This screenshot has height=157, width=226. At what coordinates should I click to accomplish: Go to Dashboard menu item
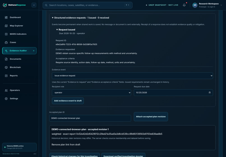pyautogui.click(x=19, y=17)
